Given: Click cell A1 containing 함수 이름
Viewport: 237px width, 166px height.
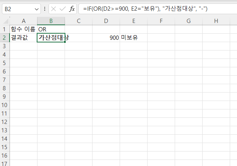Looking at the screenshot, I should 23,29.
